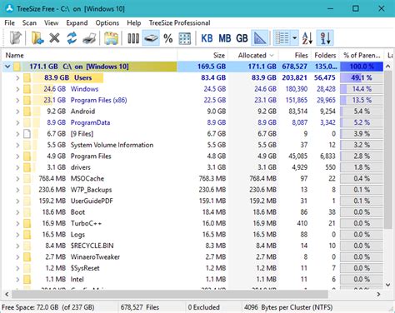This screenshot has width=395, height=313.
Task: Refresh the scan with the blue arrows icon
Action: click(72, 38)
